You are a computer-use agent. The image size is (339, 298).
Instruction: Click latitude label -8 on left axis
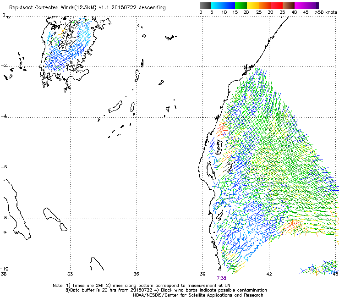pyautogui.click(x=4, y=217)
